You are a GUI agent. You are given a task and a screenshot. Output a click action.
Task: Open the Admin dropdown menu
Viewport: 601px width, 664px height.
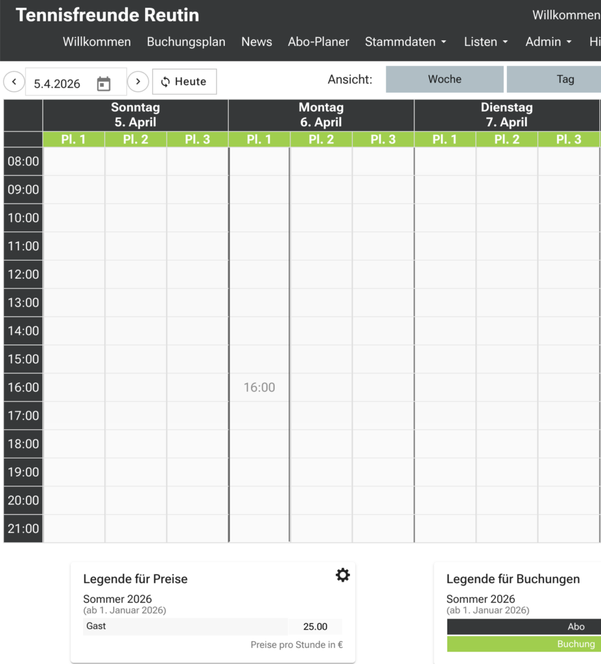tap(548, 41)
